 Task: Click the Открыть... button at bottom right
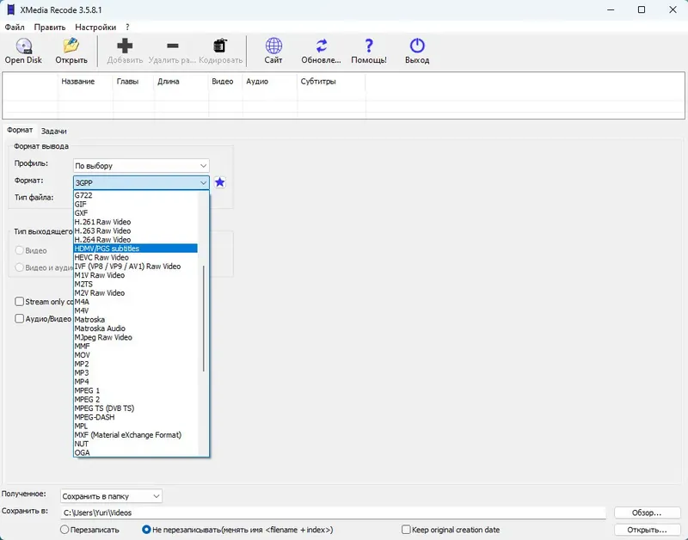(x=647, y=530)
